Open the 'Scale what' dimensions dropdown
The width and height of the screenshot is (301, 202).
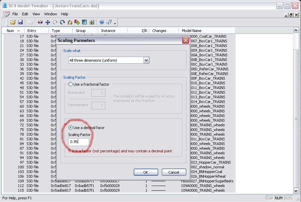[x=146, y=60]
